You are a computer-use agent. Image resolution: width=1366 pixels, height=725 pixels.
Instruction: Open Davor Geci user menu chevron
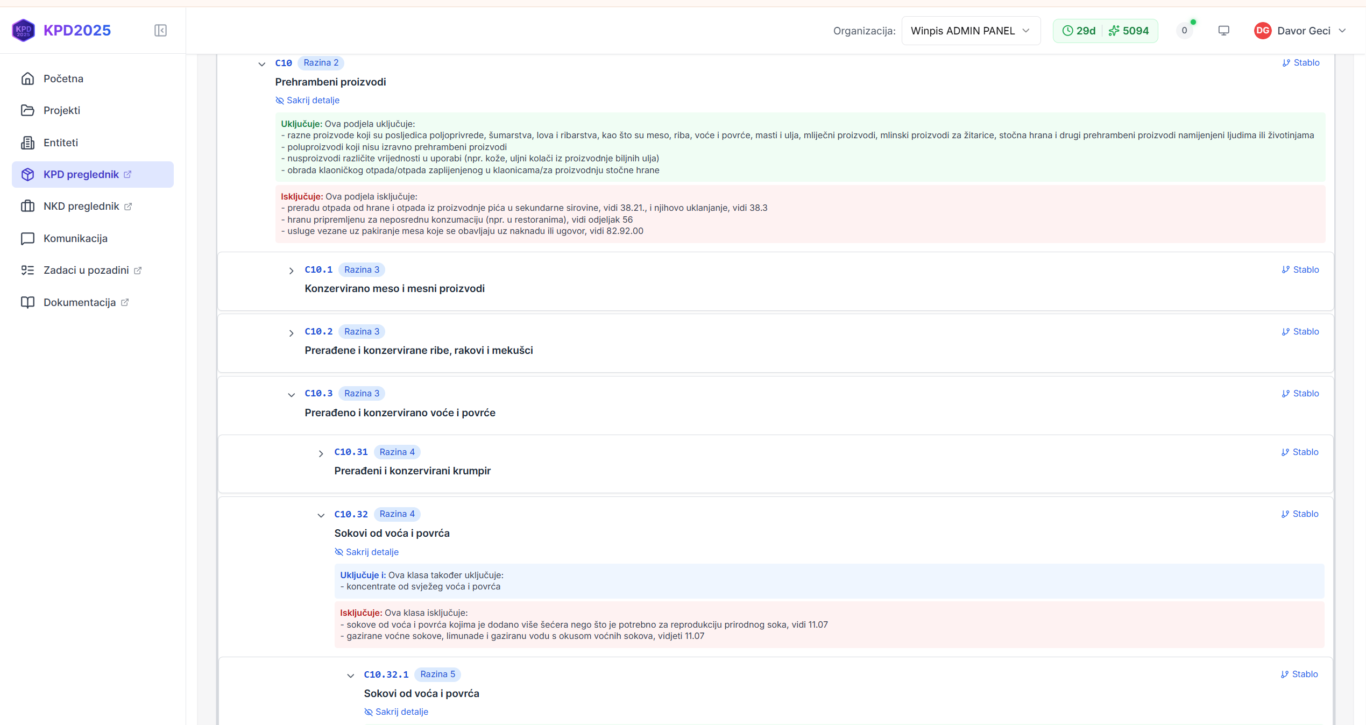click(x=1342, y=31)
